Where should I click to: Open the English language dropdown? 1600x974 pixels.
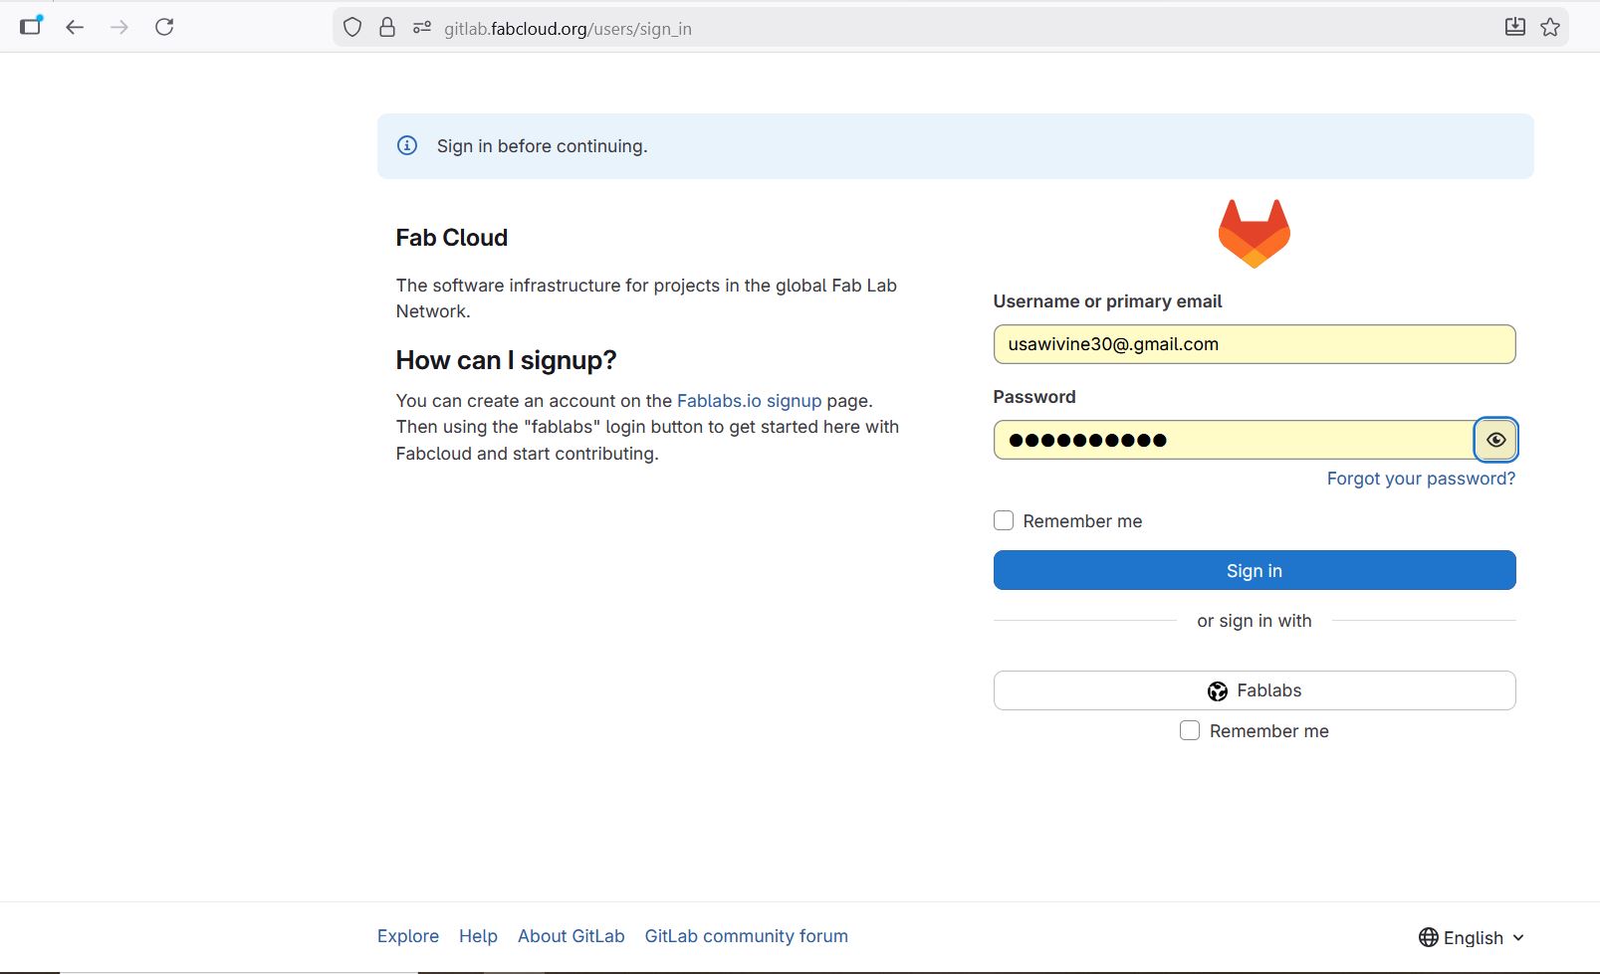(x=1472, y=937)
